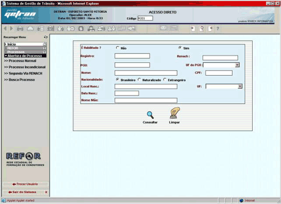
Task: Click Recarregar Menu label
Action: coord(14,37)
